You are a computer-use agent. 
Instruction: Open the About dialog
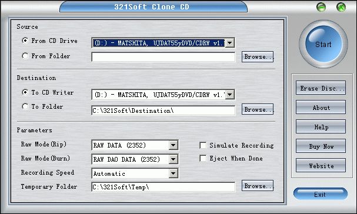coord(321,107)
